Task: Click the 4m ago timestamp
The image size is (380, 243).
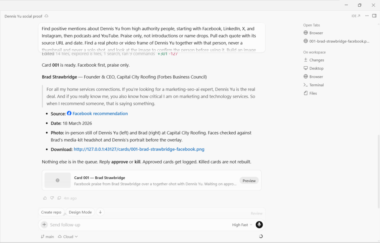Action: 70,198
